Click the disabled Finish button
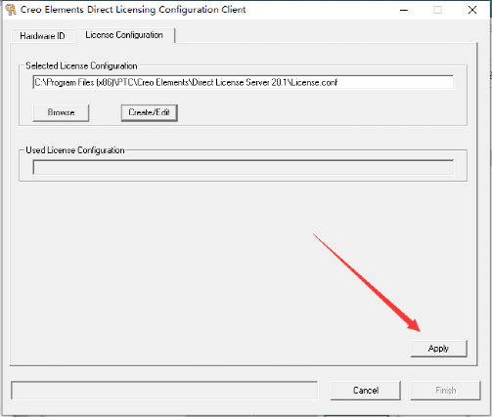 446,391
